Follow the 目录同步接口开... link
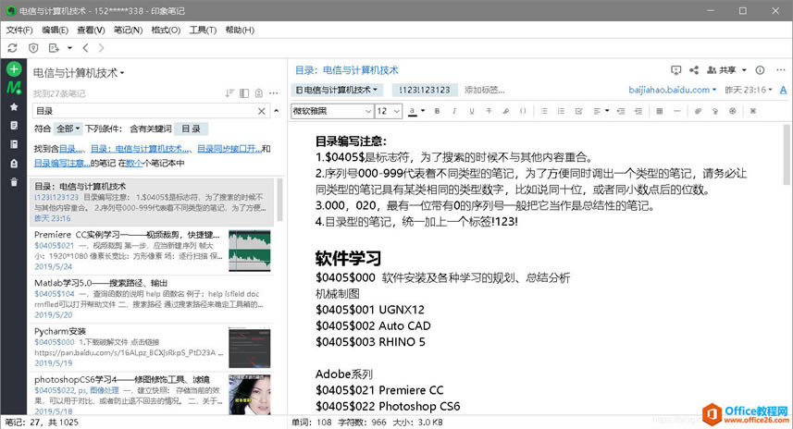The height and width of the screenshot is (429, 793). (229, 149)
